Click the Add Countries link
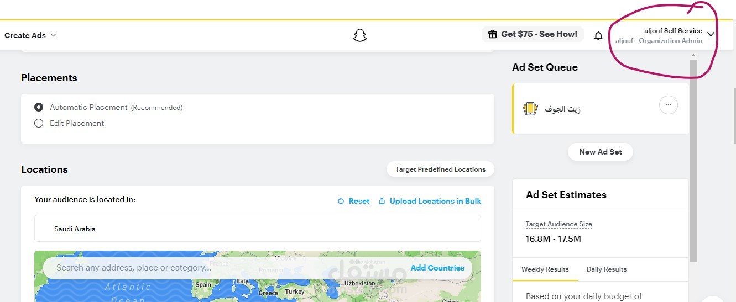This screenshot has width=736, height=302. [x=437, y=268]
